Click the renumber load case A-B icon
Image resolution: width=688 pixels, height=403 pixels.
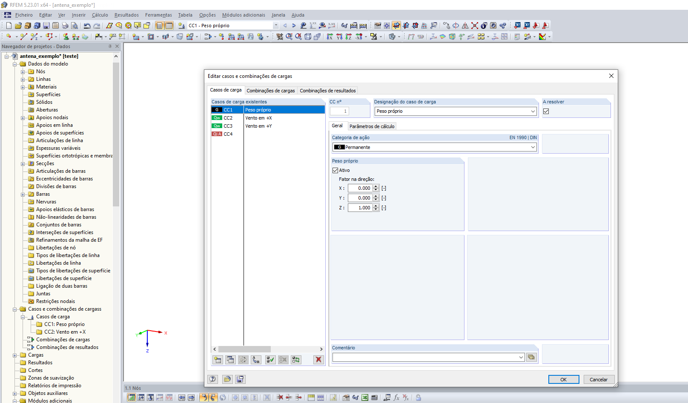256,360
